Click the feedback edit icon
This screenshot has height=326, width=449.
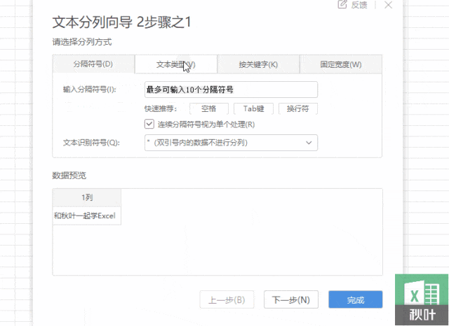pyautogui.click(x=342, y=5)
